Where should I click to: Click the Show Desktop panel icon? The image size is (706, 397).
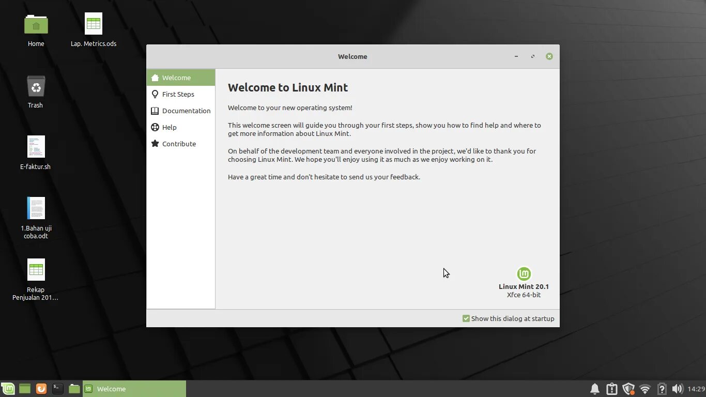pyautogui.click(x=25, y=389)
